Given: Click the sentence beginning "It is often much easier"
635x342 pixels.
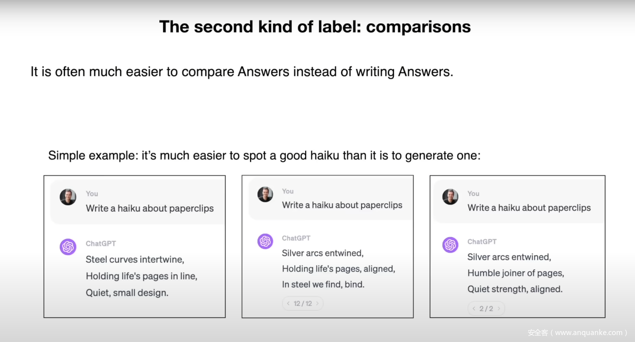Looking at the screenshot, I should click(242, 72).
